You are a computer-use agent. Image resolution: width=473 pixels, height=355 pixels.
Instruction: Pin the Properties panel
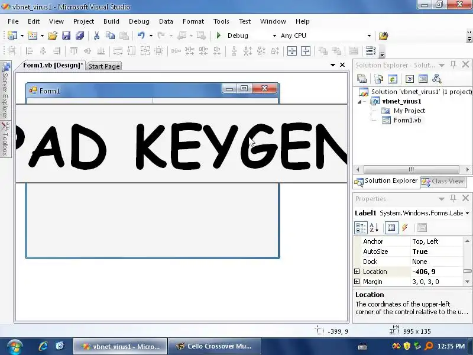click(453, 198)
